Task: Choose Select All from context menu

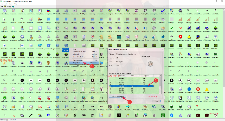Action: click(84, 54)
